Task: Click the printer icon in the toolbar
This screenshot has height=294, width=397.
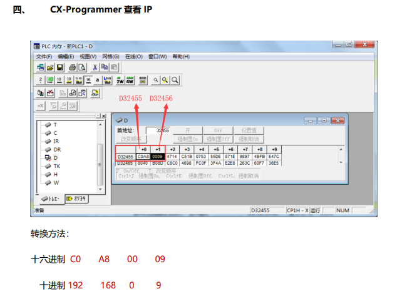Action: pyautogui.click(x=73, y=67)
